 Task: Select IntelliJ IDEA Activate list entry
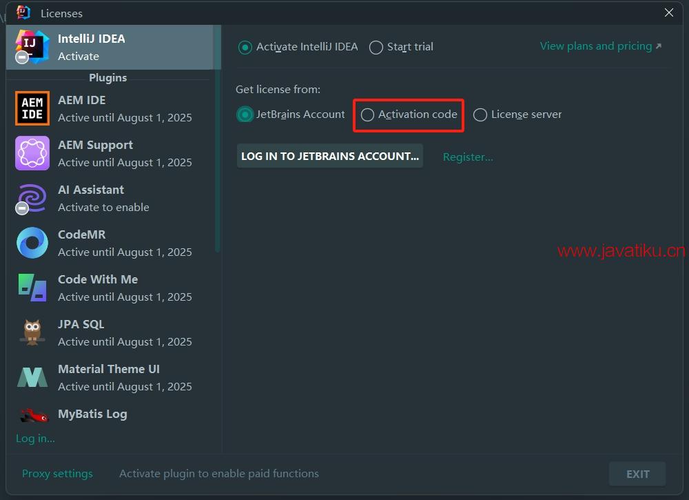[x=110, y=47]
